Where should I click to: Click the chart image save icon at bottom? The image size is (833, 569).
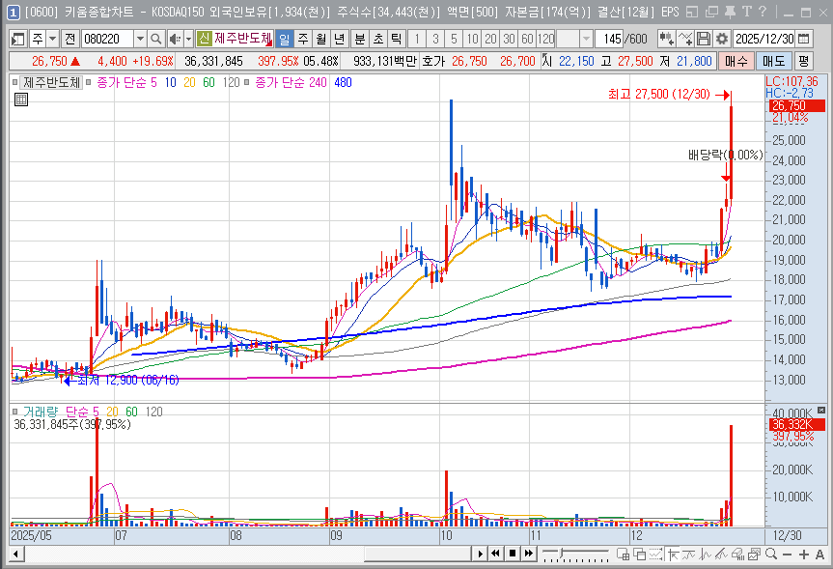(755, 555)
